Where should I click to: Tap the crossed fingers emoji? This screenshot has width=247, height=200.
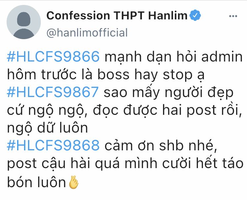coord(74,182)
